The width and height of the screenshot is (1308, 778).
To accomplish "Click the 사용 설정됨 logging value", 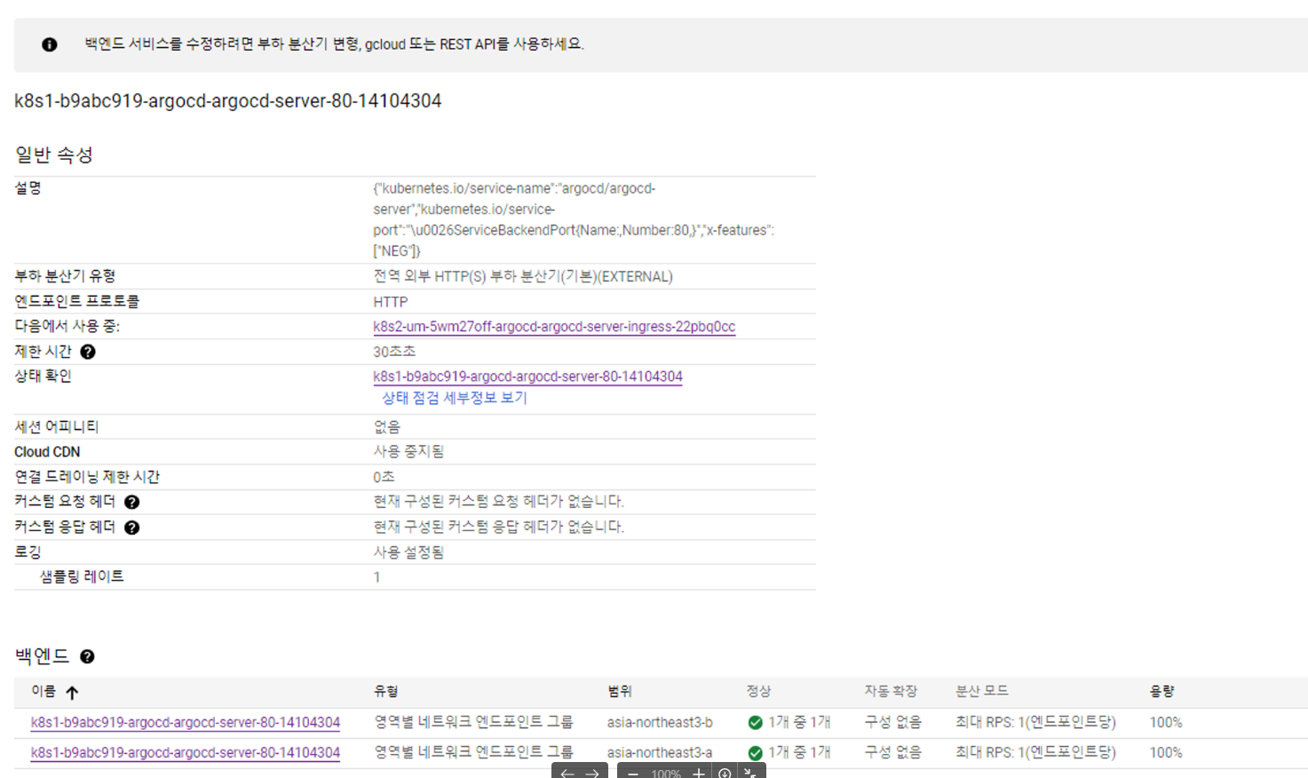I will click(408, 552).
